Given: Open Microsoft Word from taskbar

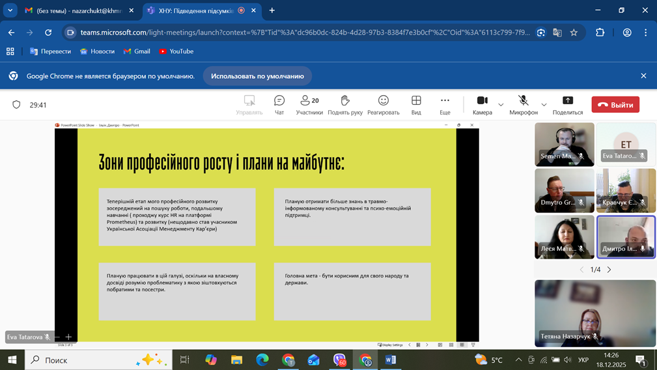Looking at the screenshot, I should 391,360.
